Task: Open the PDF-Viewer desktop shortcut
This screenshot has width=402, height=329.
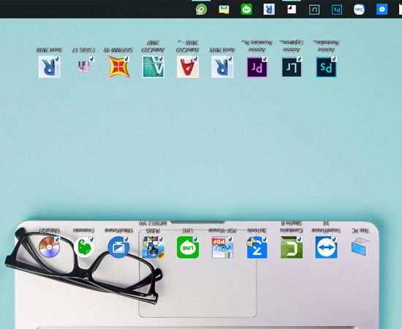Action: point(222,247)
